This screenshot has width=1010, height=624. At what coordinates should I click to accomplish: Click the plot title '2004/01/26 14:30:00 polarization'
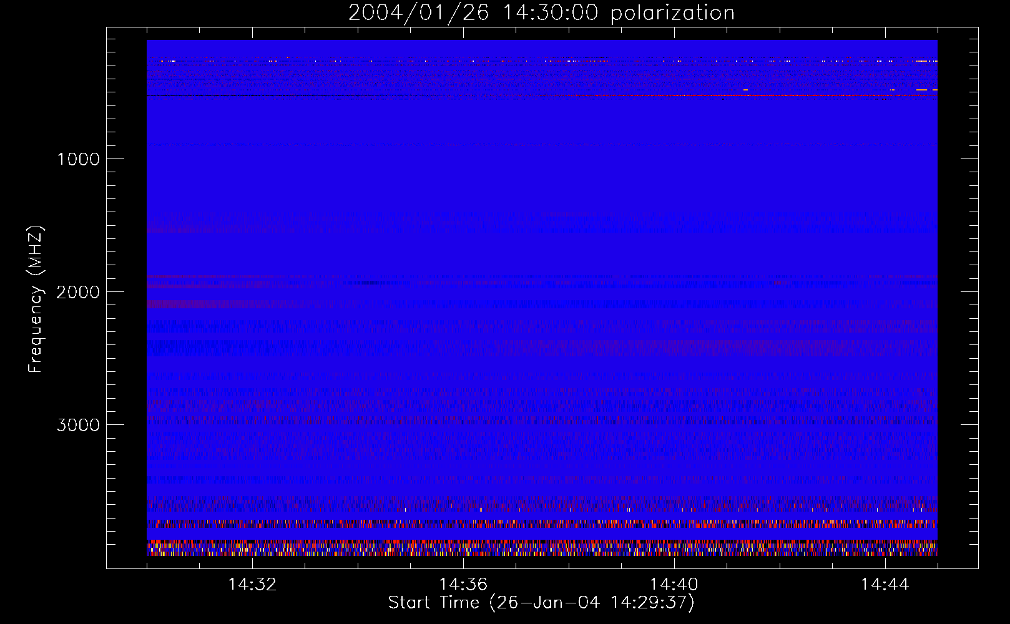541,13
